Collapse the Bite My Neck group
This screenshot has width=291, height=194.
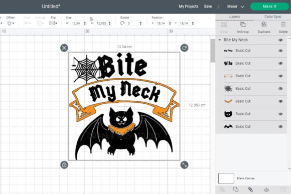220,40
